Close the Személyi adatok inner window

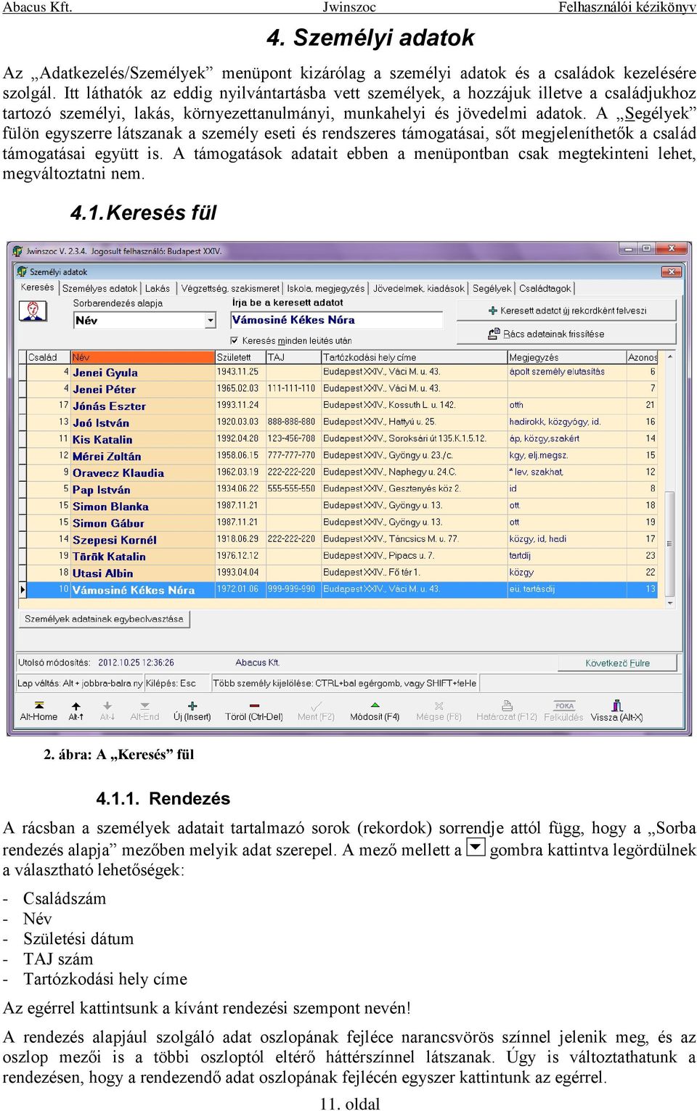[672, 271]
